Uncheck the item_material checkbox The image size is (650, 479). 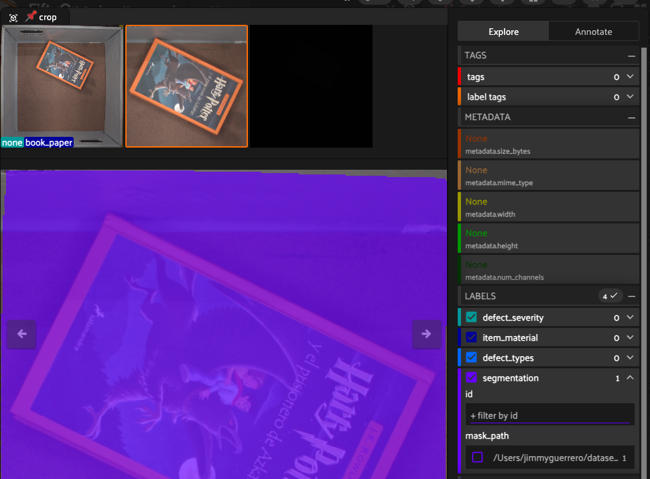point(471,337)
